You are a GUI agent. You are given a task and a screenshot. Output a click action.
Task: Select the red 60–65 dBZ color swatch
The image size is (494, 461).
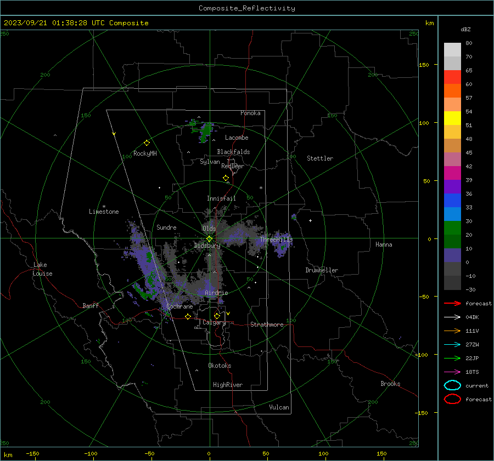pos(452,77)
